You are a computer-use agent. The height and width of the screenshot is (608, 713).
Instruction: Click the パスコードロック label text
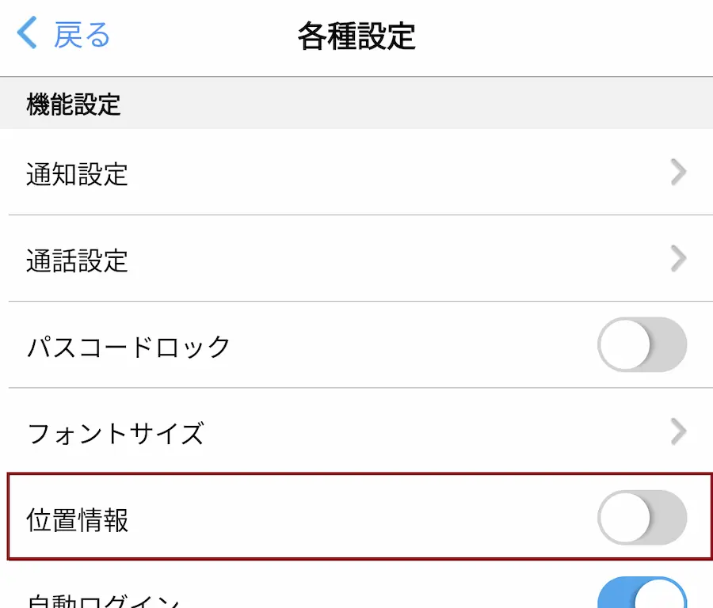pos(128,348)
